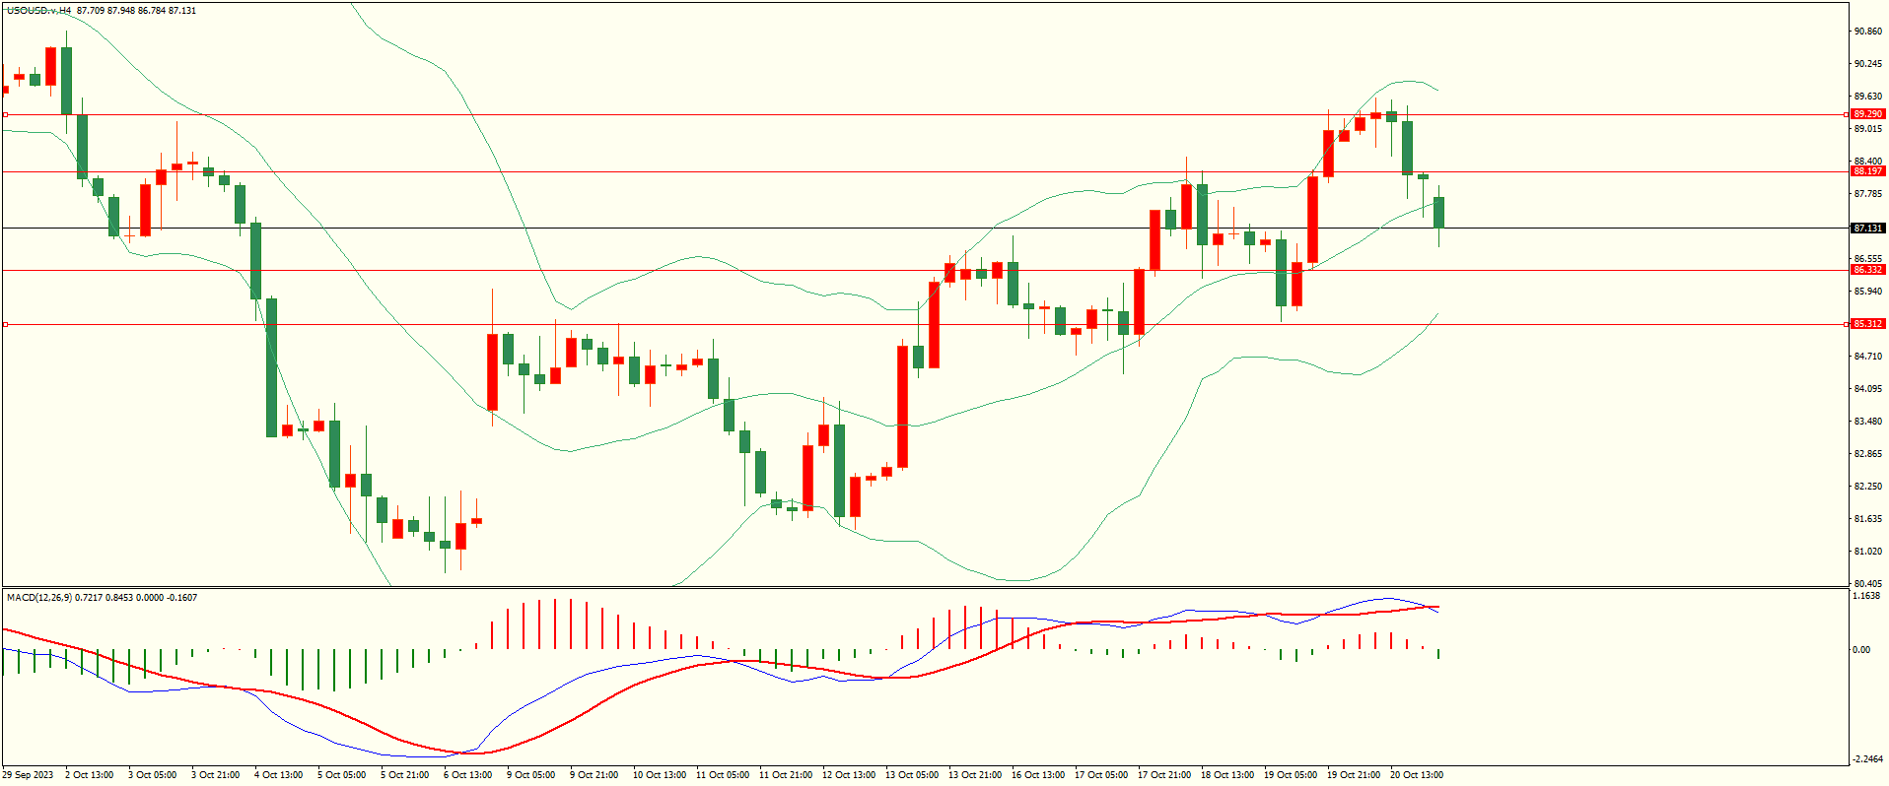Click the 90.860 price scale value

pyautogui.click(x=1867, y=32)
